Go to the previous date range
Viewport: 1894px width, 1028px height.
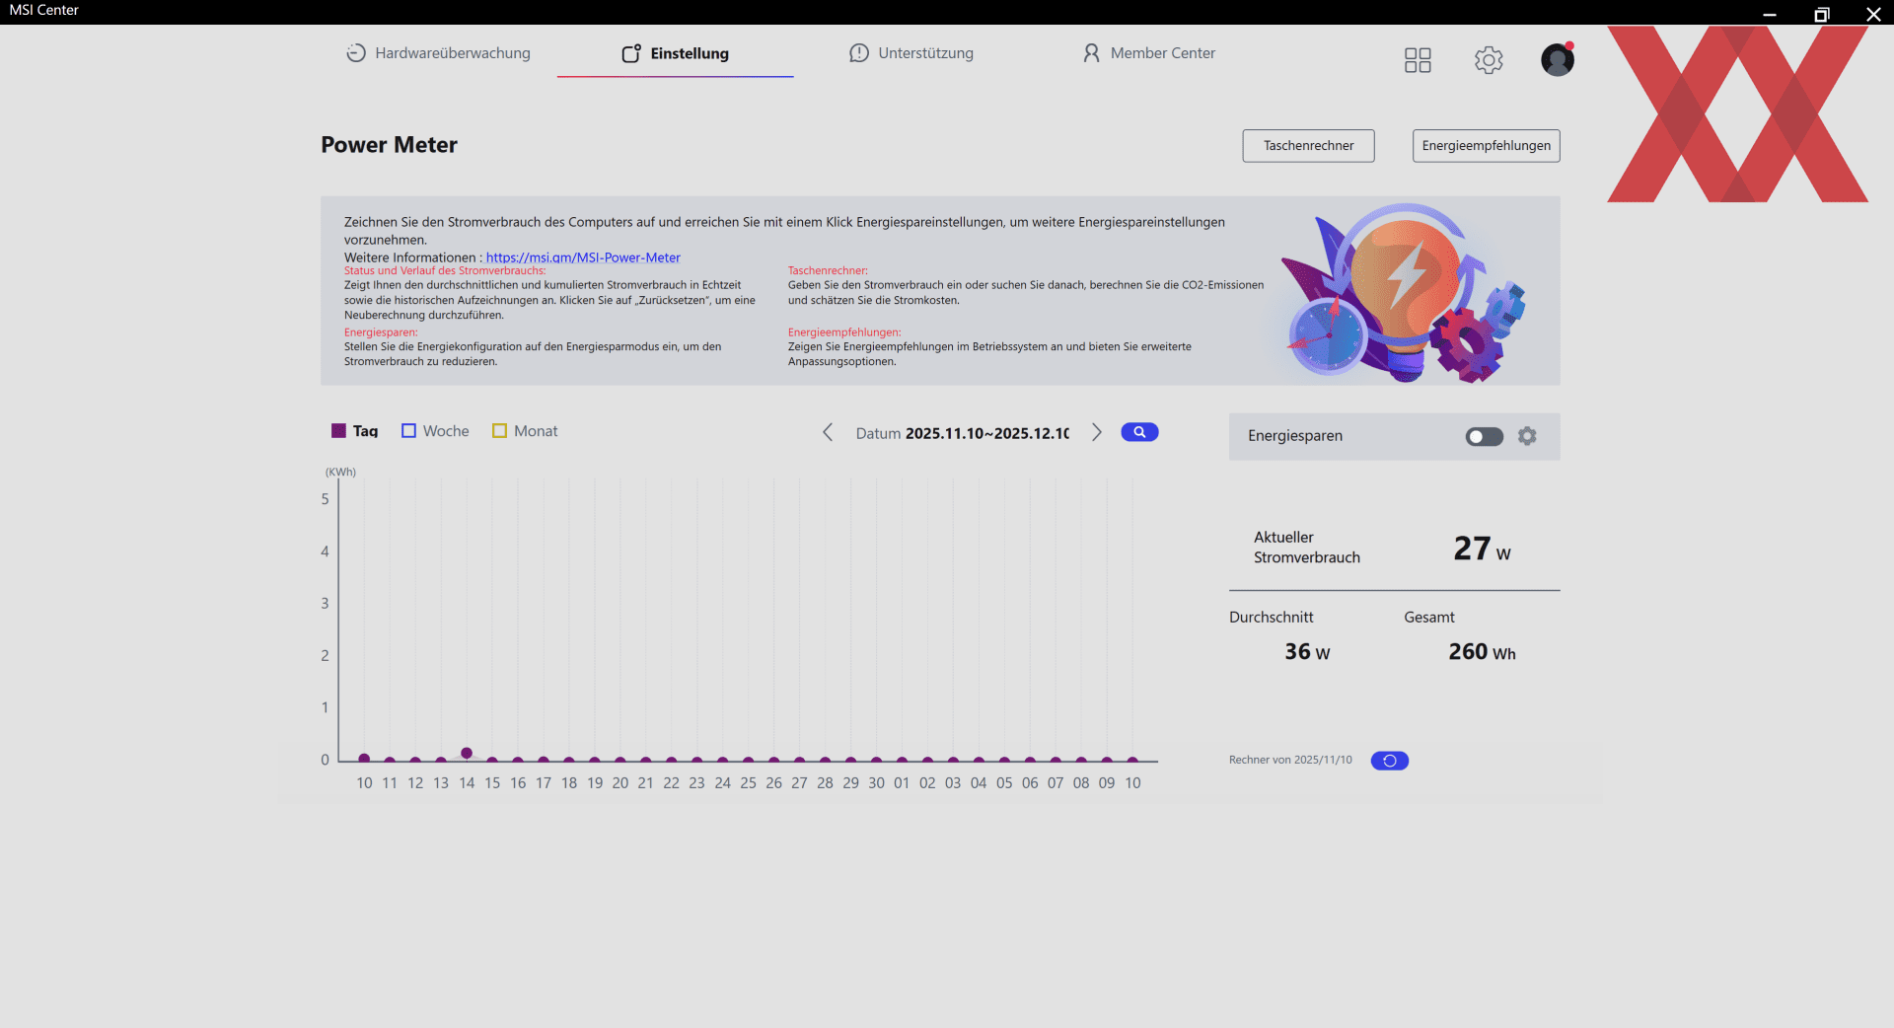pos(828,432)
